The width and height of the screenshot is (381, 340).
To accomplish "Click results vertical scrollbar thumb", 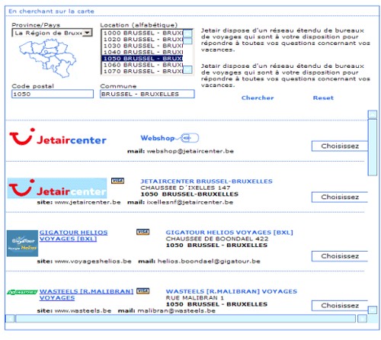I will pyautogui.click(x=373, y=147).
